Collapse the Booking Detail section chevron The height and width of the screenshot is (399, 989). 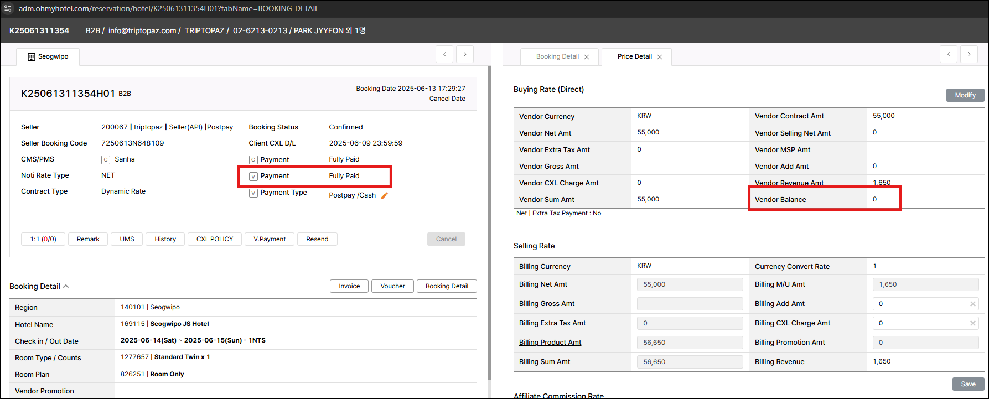[x=66, y=286]
